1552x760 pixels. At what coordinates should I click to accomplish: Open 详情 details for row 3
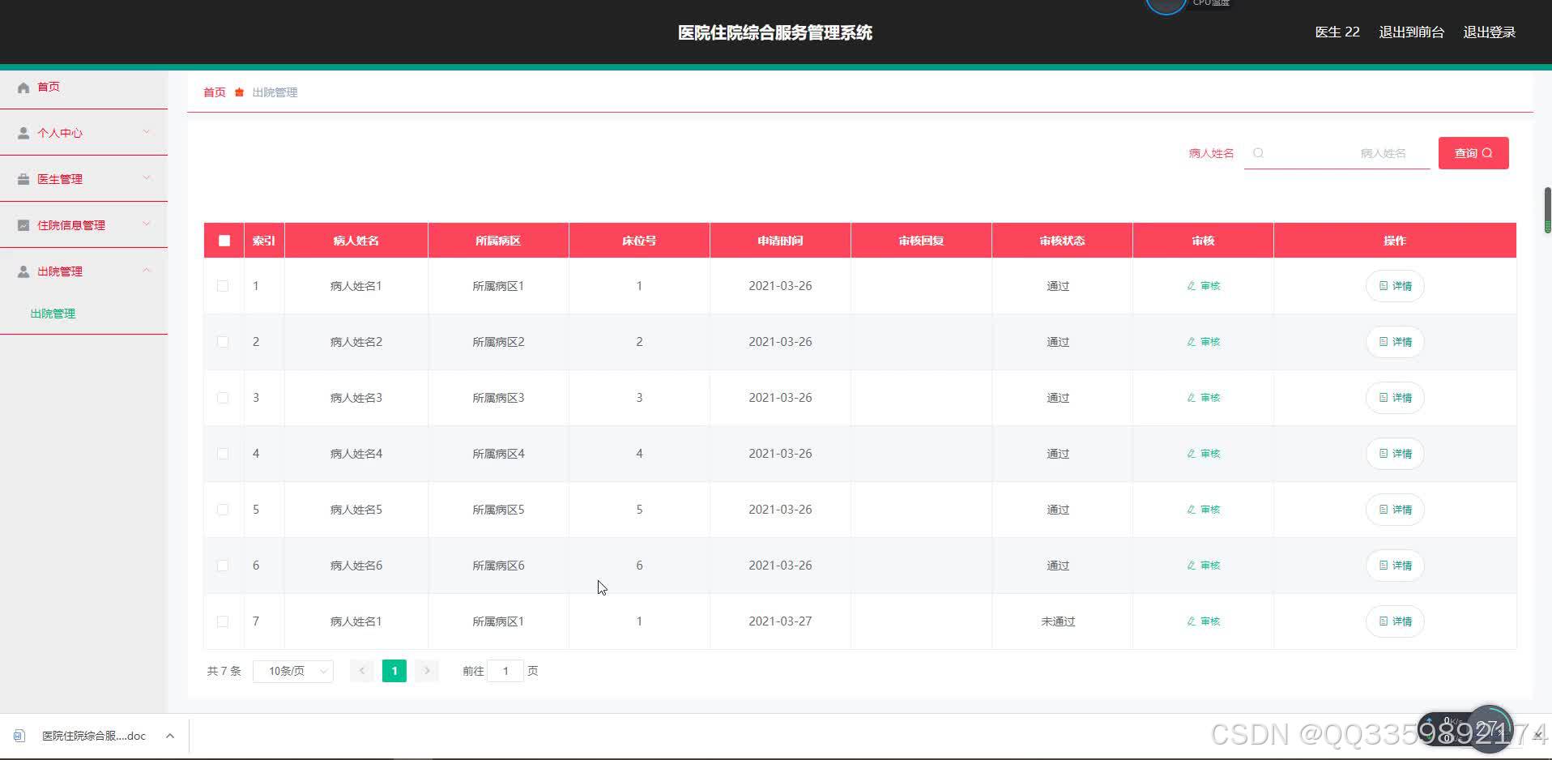[1395, 398]
